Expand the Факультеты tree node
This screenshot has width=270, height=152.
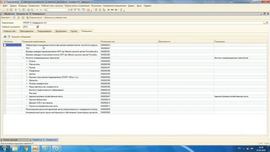point(27,64)
